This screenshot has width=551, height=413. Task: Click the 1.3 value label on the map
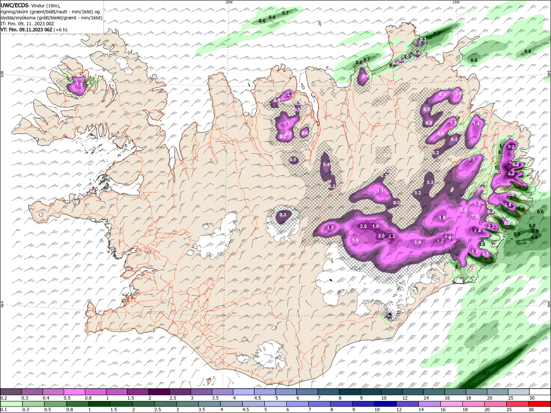[477, 203]
